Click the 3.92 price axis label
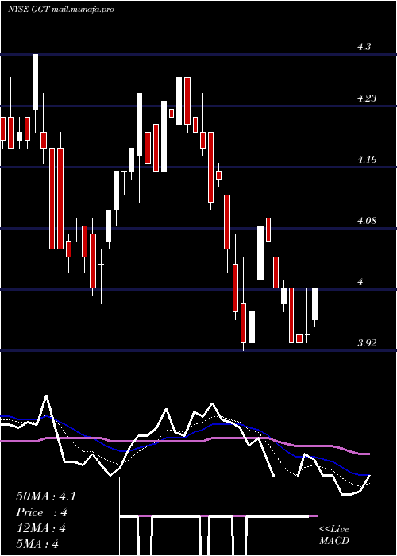The width and height of the screenshot is (397, 556). click(367, 343)
